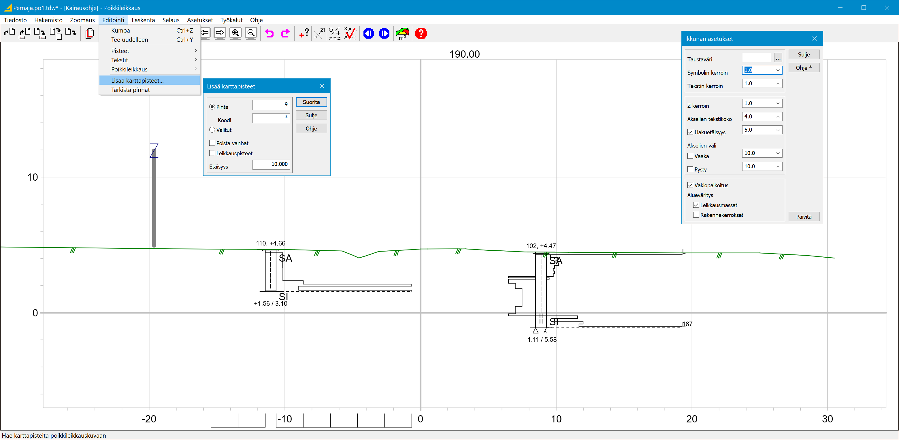Click the Päivitä button
Screen dimensions: 899x440
click(803, 217)
